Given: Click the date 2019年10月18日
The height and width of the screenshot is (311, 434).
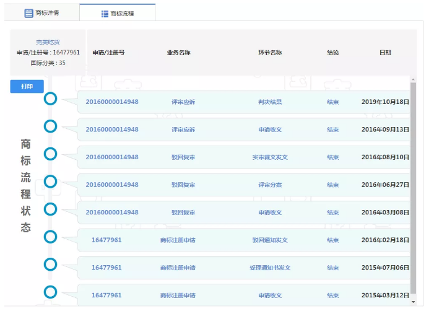Looking at the screenshot, I should pyautogui.click(x=385, y=102).
